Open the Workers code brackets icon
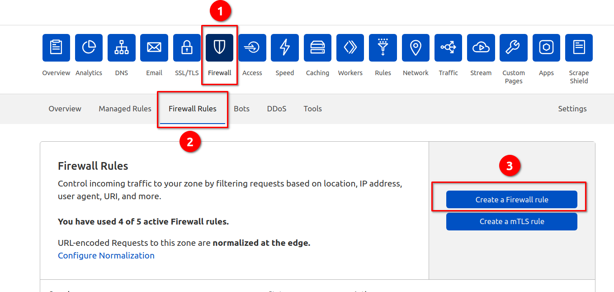 (350, 48)
